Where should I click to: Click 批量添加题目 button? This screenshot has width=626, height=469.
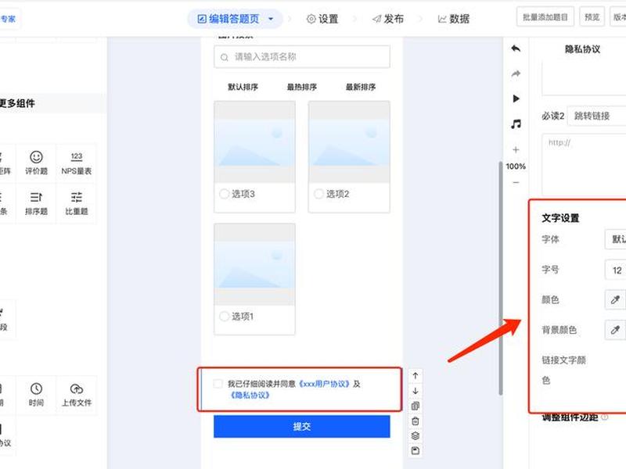pos(545,17)
